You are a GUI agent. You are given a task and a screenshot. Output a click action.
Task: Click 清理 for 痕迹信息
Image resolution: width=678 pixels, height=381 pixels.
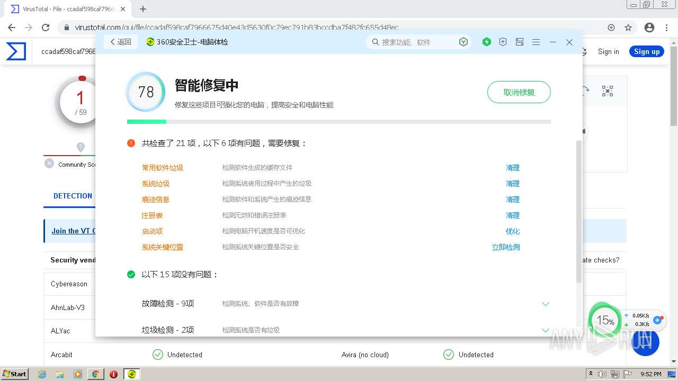pyautogui.click(x=513, y=199)
